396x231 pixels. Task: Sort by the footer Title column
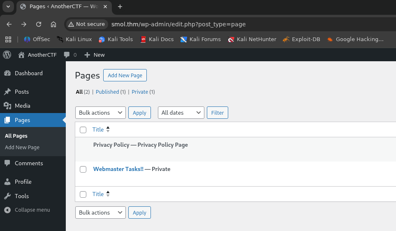coord(98,194)
